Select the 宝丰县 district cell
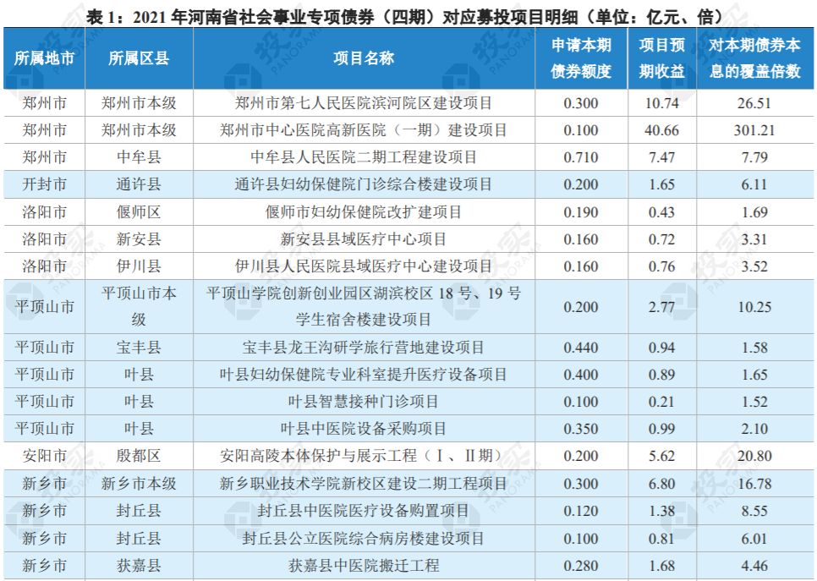 coord(139,348)
